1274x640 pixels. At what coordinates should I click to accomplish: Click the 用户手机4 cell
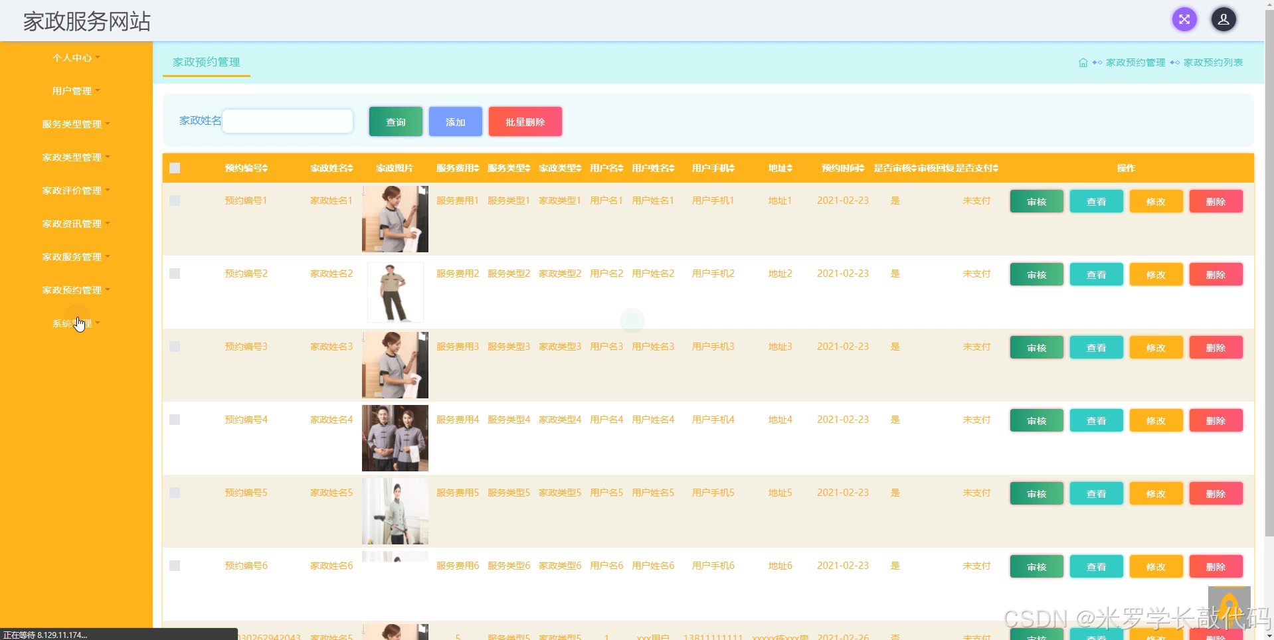[713, 420]
